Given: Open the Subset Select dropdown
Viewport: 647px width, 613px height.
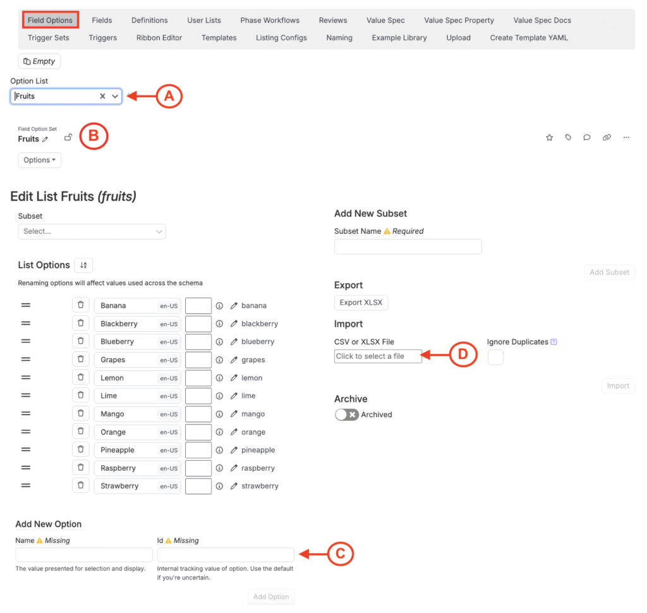Looking at the screenshot, I should click(x=92, y=231).
